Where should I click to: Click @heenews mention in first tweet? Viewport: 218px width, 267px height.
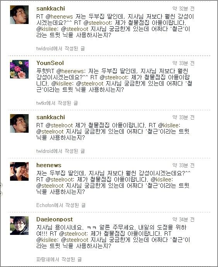(x=59, y=17)
